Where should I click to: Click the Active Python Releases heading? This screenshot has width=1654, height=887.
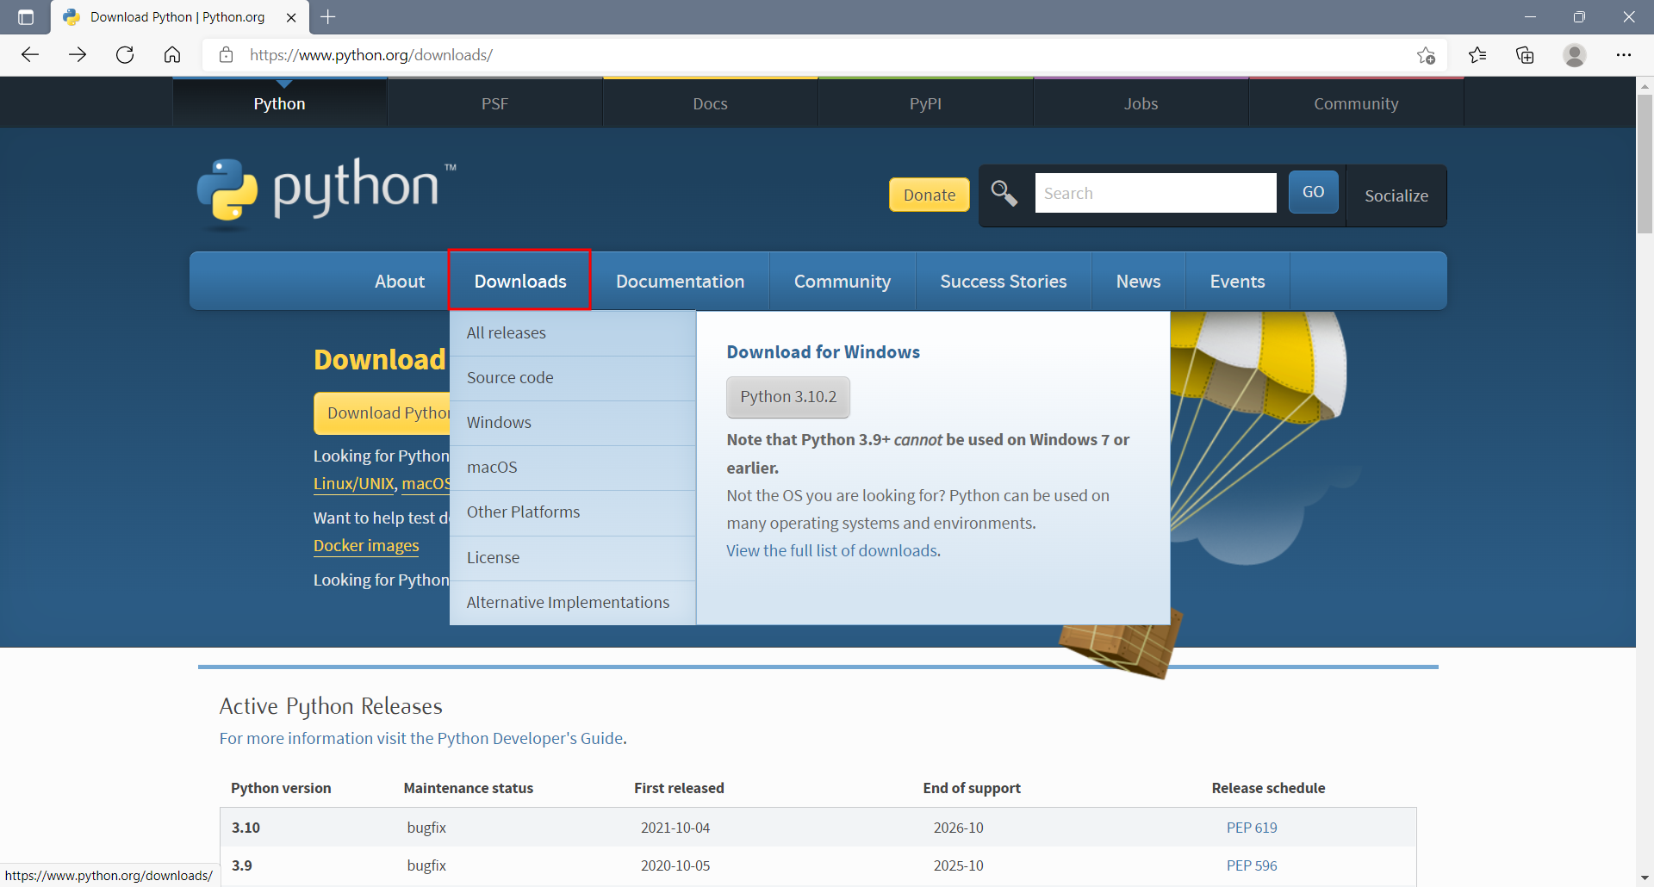tap(331, 706)
